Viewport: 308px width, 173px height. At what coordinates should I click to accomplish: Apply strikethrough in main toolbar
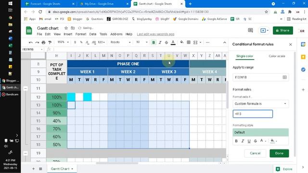pyautogui.click(x=167, y=42)
